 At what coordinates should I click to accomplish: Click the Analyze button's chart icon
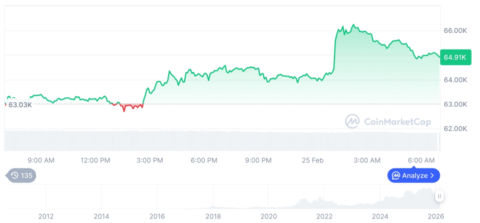point(396,176)
